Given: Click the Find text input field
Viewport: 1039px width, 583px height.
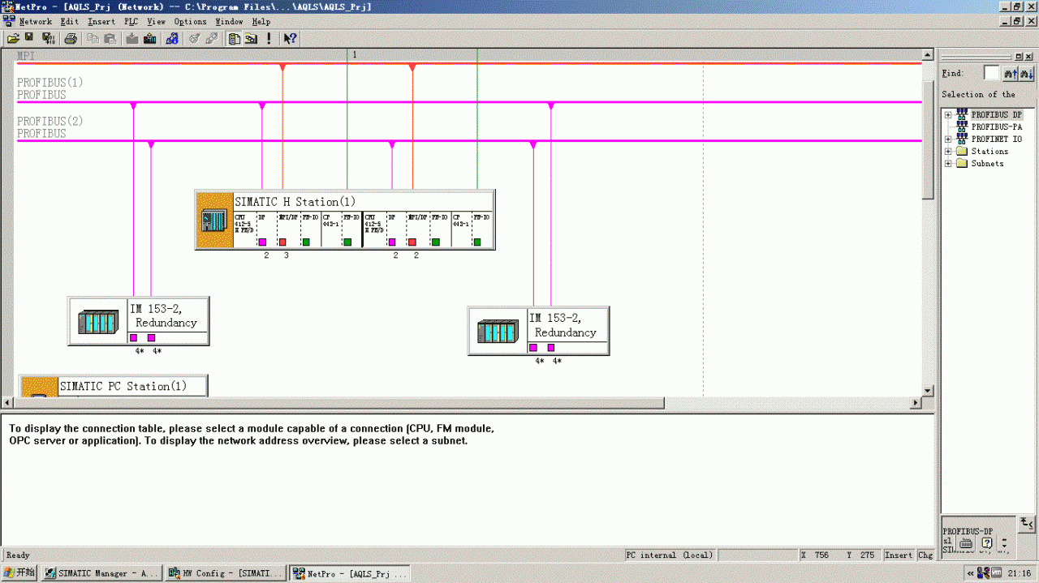Looking at the screenshot, I should pyautogui.click(x=991, y=74).
